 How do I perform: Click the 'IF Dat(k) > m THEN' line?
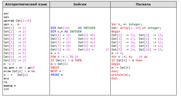pos(66,60)
